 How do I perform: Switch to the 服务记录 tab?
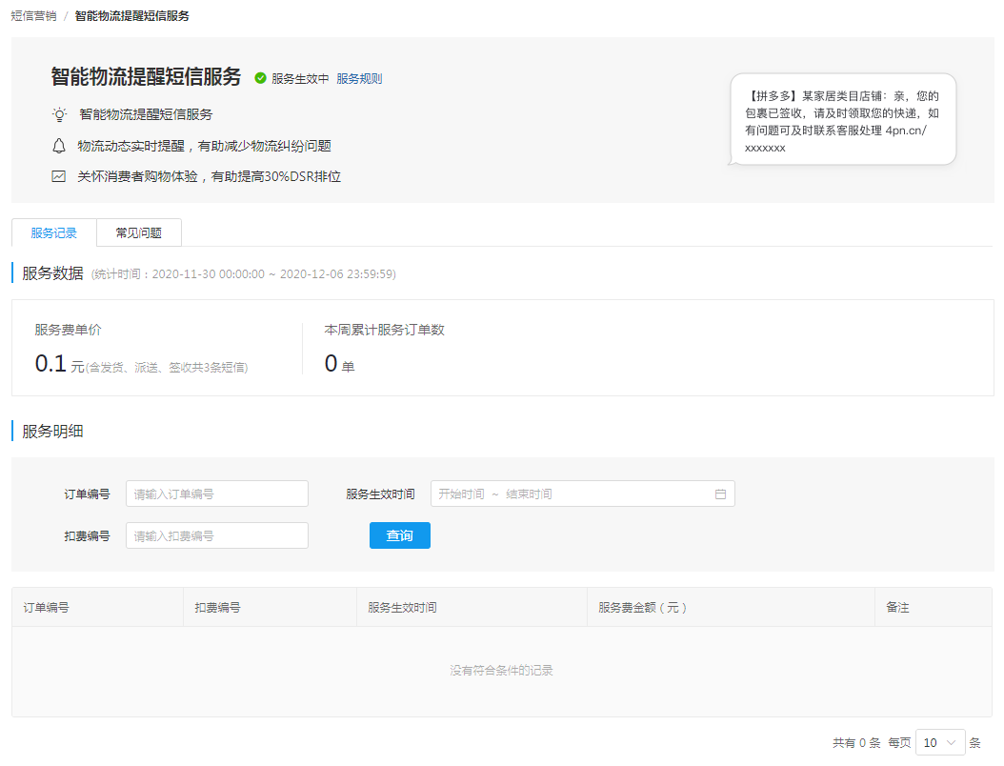[x=54, y=232]
